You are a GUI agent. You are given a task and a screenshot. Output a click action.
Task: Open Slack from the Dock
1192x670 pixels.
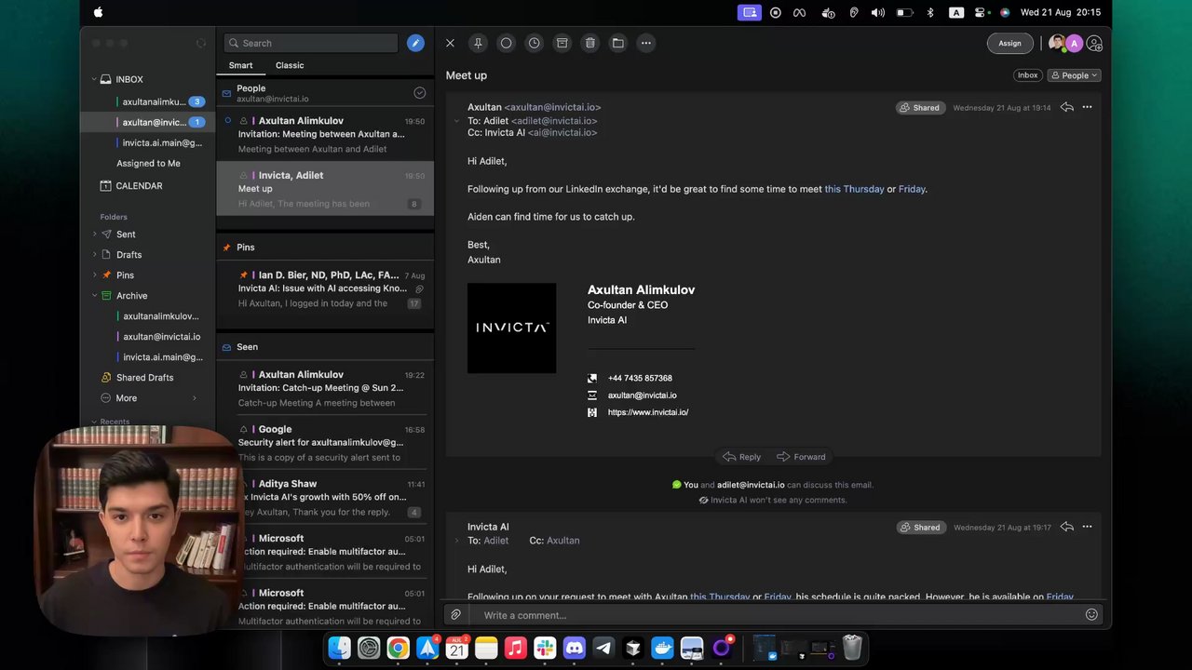click(545, 648)
